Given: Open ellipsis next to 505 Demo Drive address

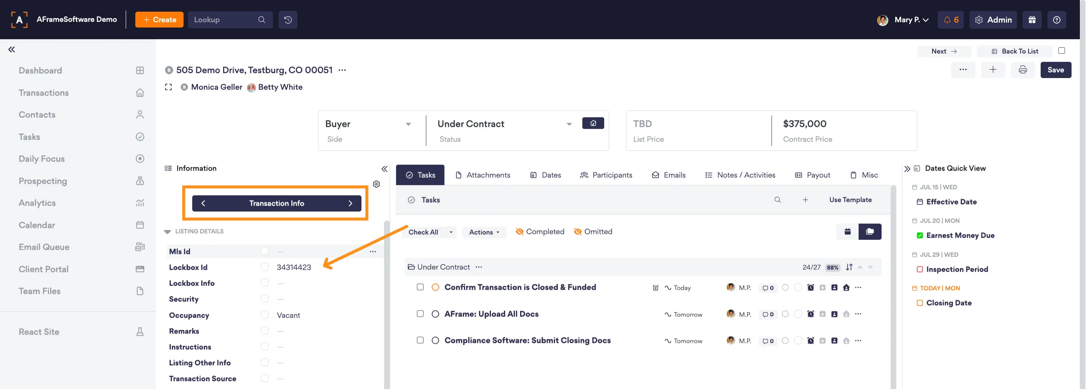Looking at the screenshot, I should click(342, 70).
